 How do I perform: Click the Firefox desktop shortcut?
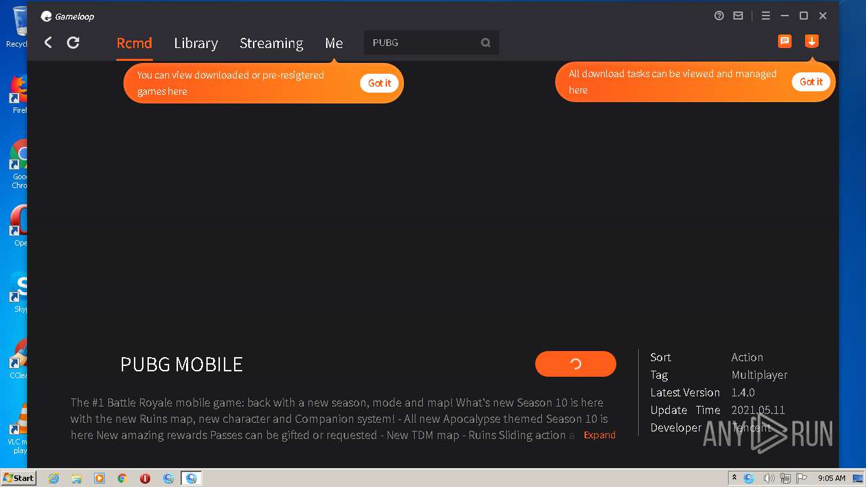point(19,94)
